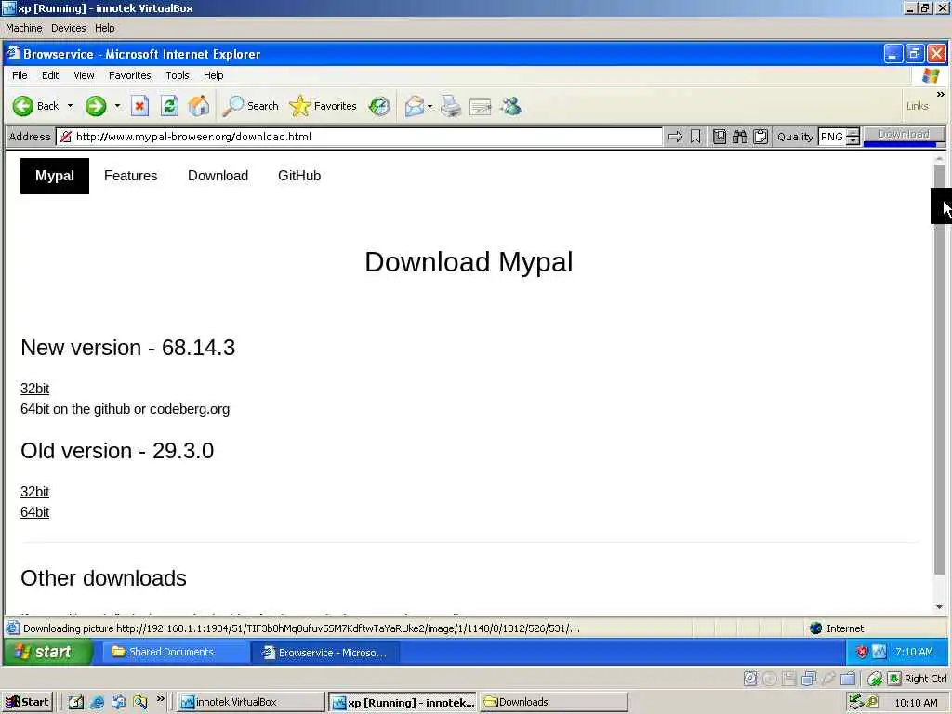
Task: Click the address bar URL field
Action: click(359, 137)
